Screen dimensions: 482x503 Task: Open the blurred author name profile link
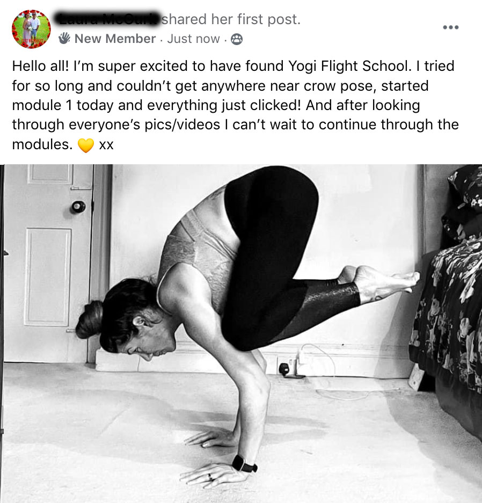(108, 19)
